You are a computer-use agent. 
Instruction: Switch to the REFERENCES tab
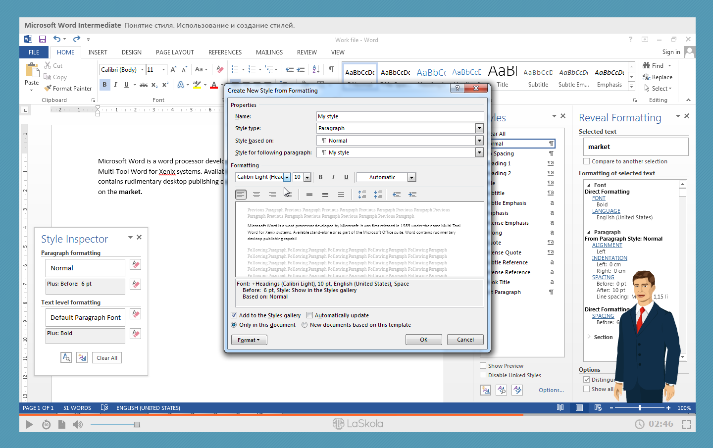225,52
